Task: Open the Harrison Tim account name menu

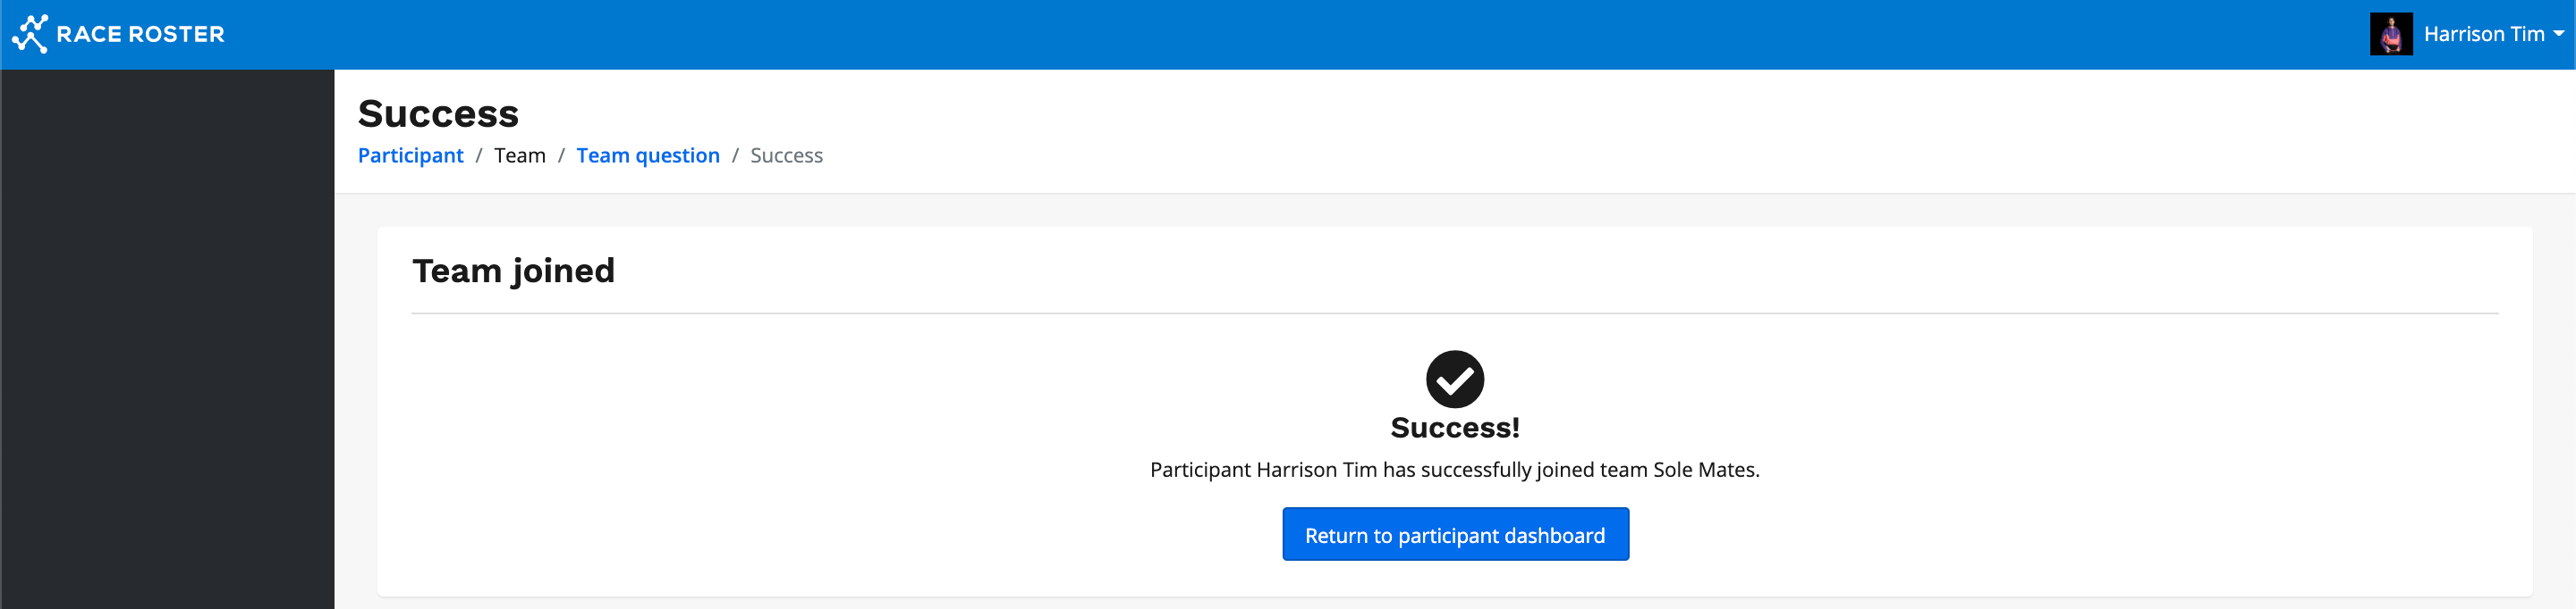Action: [2483, 34]
